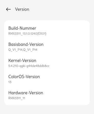Click the ColorOS version value 13
The image size is (94, 114).
pos(10,82)
